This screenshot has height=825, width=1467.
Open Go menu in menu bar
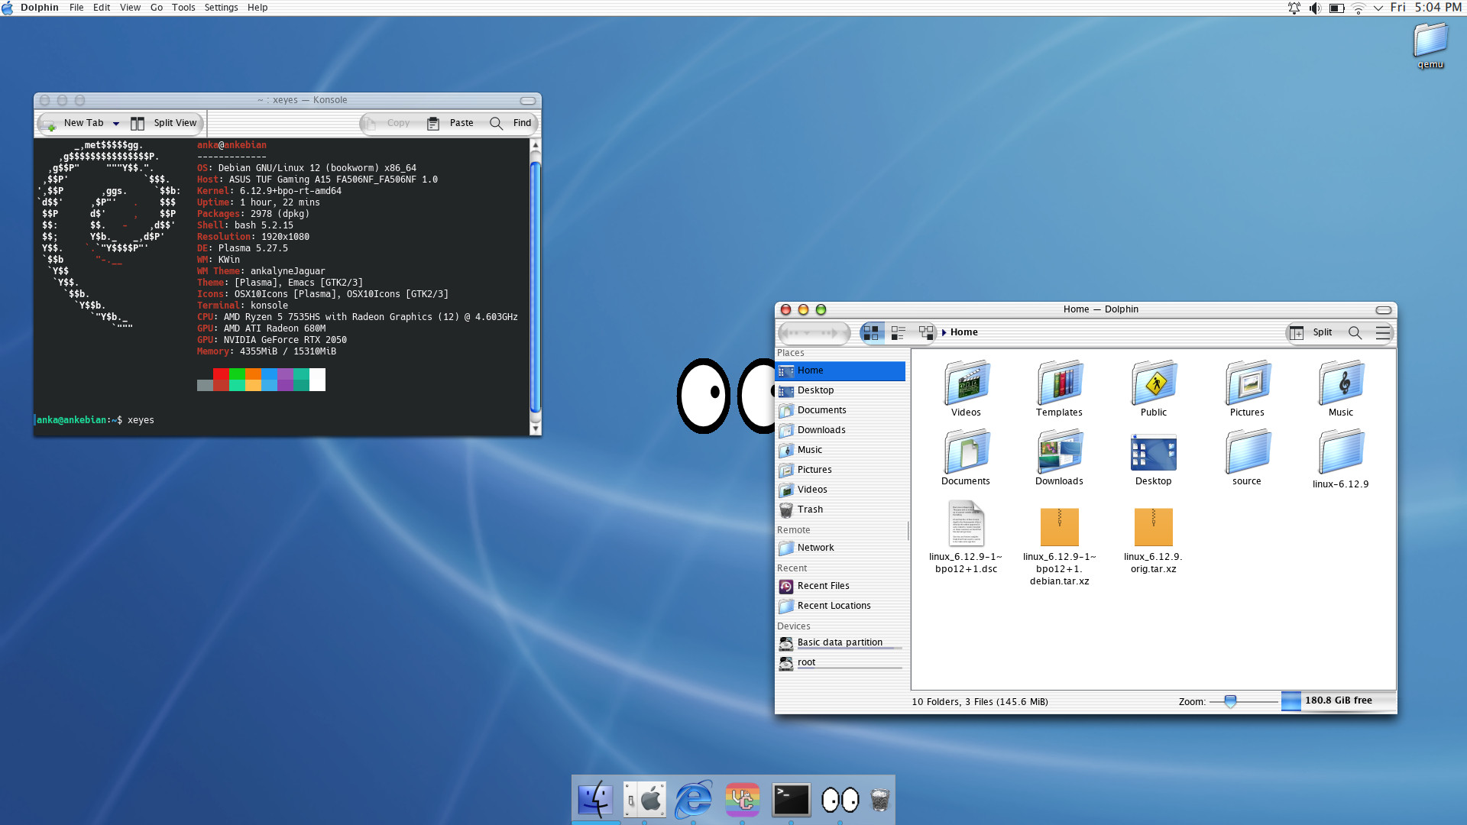157,8
